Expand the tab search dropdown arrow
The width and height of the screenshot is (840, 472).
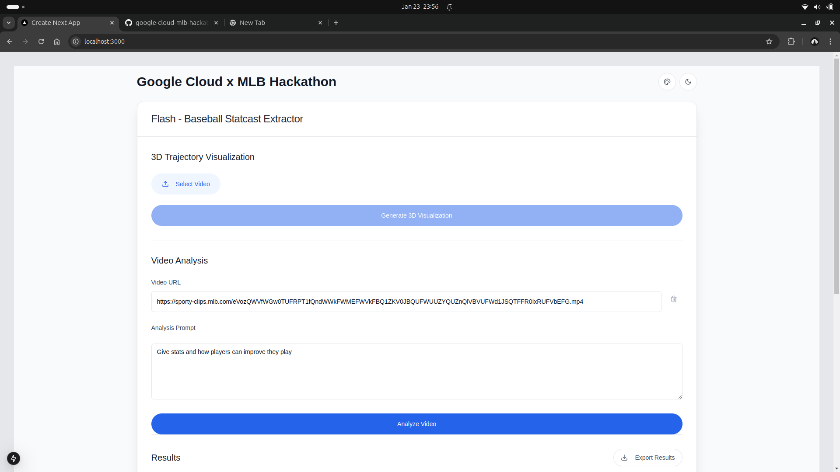[x=9, y=23]
